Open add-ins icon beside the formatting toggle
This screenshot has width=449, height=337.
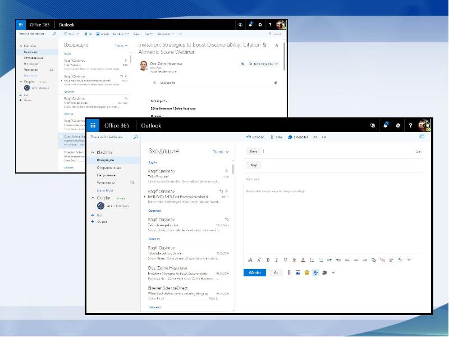click(324, 273)
